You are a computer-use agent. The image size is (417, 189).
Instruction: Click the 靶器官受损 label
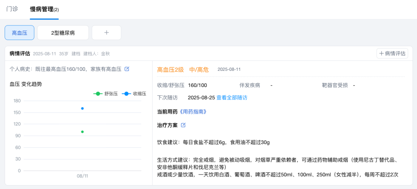tap(334, 85)
